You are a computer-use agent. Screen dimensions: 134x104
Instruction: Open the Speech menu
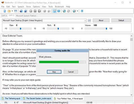21,7
